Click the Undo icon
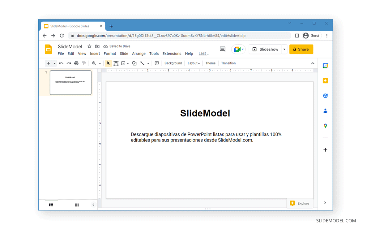Screen dimensions: 371x230 [x=61, y=63]
